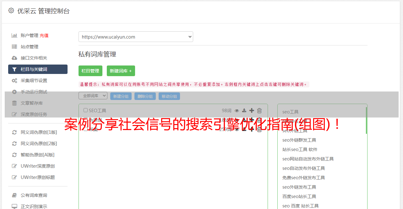Select keyword seo网站自动发布外链工具
This screenshot has width=403, height=209.
(308, 159)
